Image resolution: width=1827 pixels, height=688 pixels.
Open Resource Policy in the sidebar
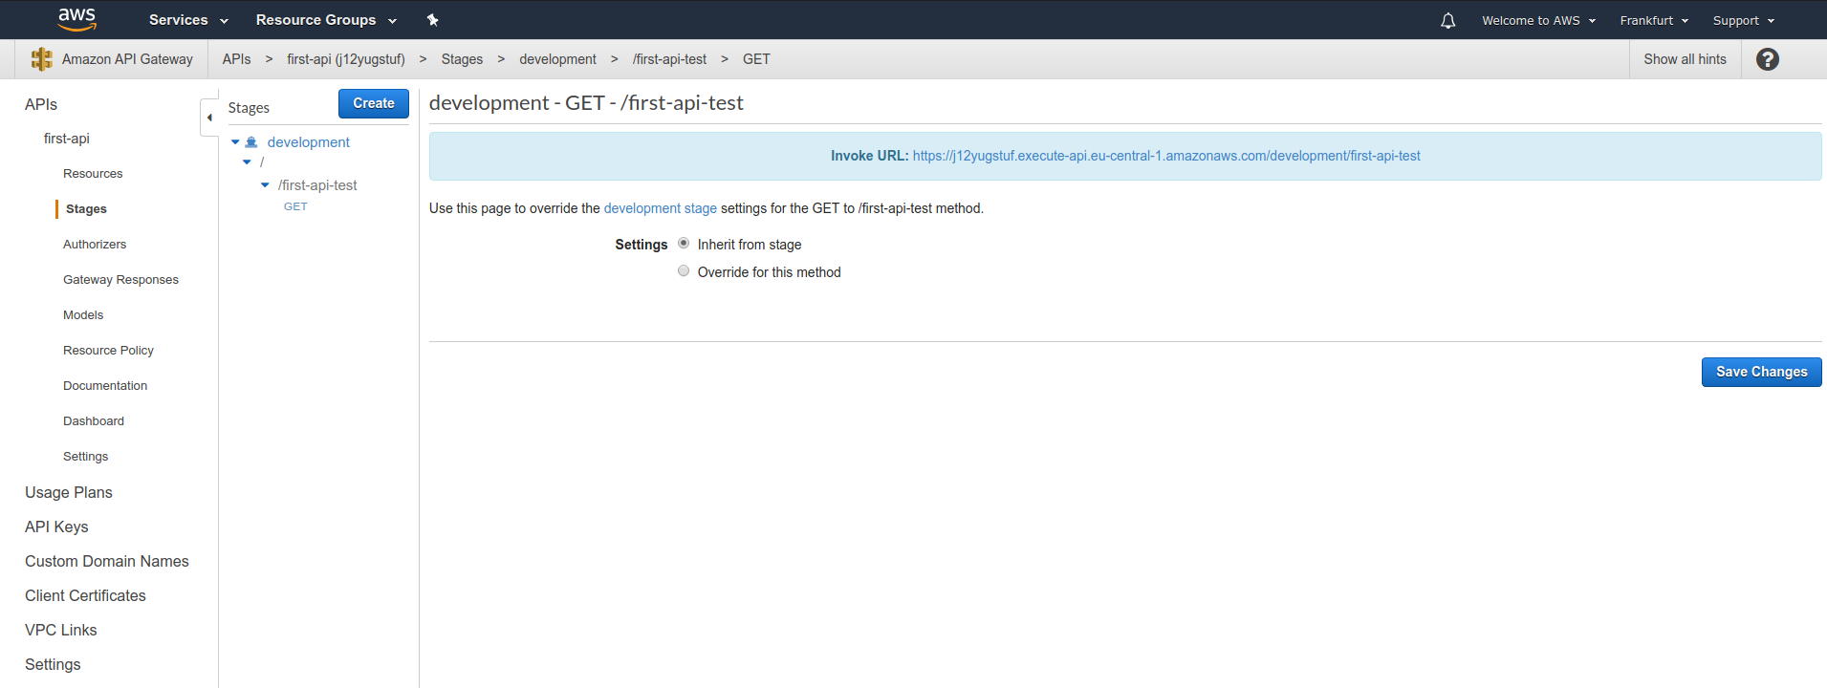[108, 351]
